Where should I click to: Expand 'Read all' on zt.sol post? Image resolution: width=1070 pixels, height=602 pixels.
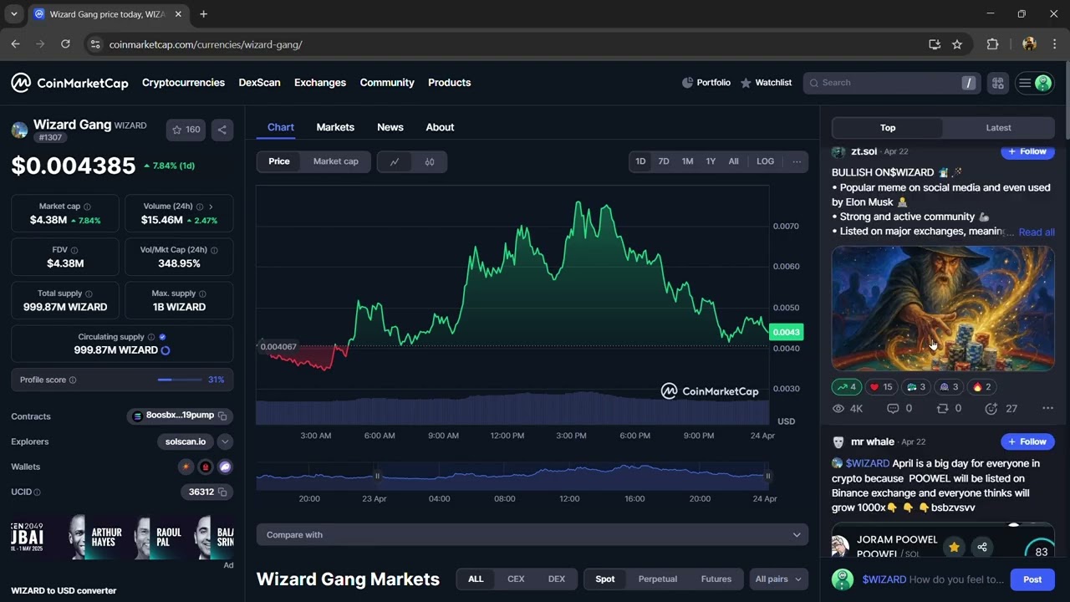[x=1037, y=232]
